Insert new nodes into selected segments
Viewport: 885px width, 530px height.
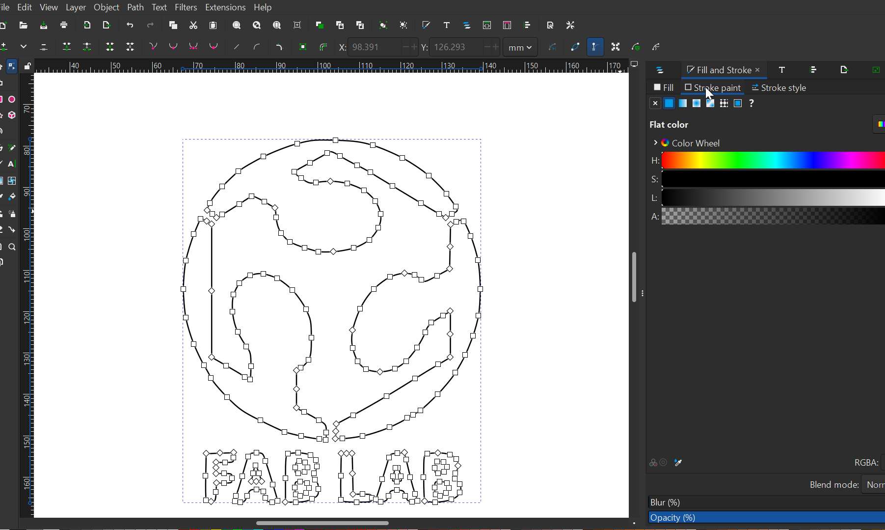pyautogui.click(x=4, y=47)
